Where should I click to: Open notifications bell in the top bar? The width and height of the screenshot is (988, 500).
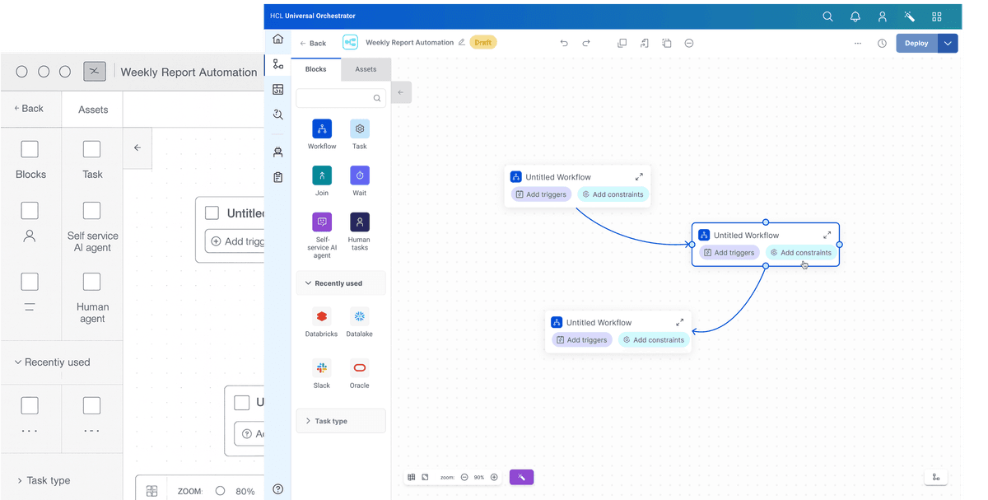[855, 16]
